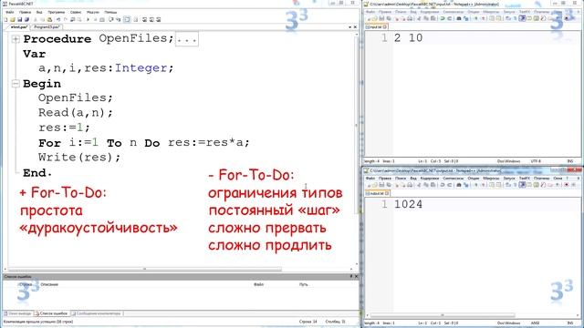Open Кодировки menu in input.txt Notepad++
The image size is (584, 328).
click(430, 12)
